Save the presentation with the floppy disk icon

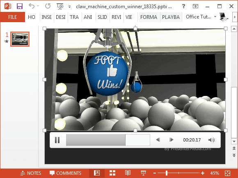point(20,6)
